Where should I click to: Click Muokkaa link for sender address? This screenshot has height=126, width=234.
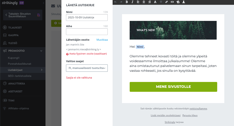click(102, 40)
